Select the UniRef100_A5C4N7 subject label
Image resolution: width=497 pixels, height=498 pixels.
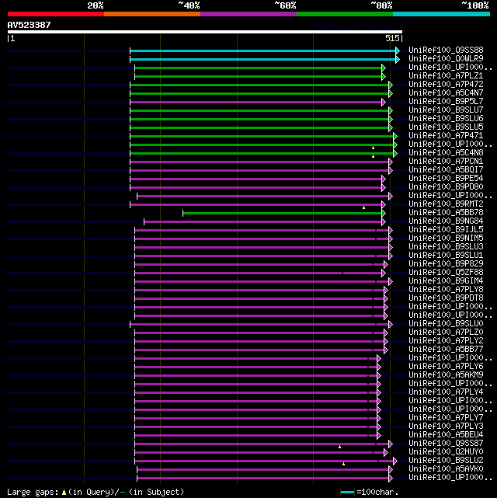446,92
